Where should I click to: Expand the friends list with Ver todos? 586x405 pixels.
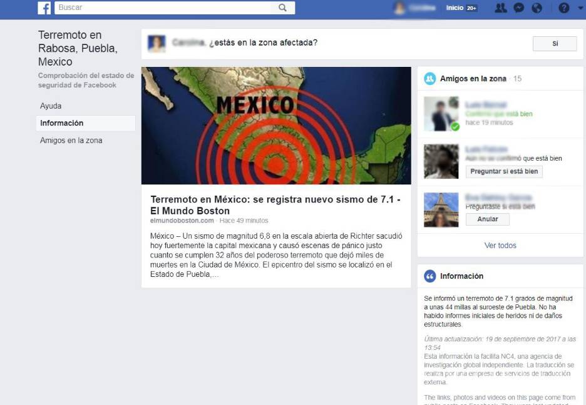(x=500, y=246)
